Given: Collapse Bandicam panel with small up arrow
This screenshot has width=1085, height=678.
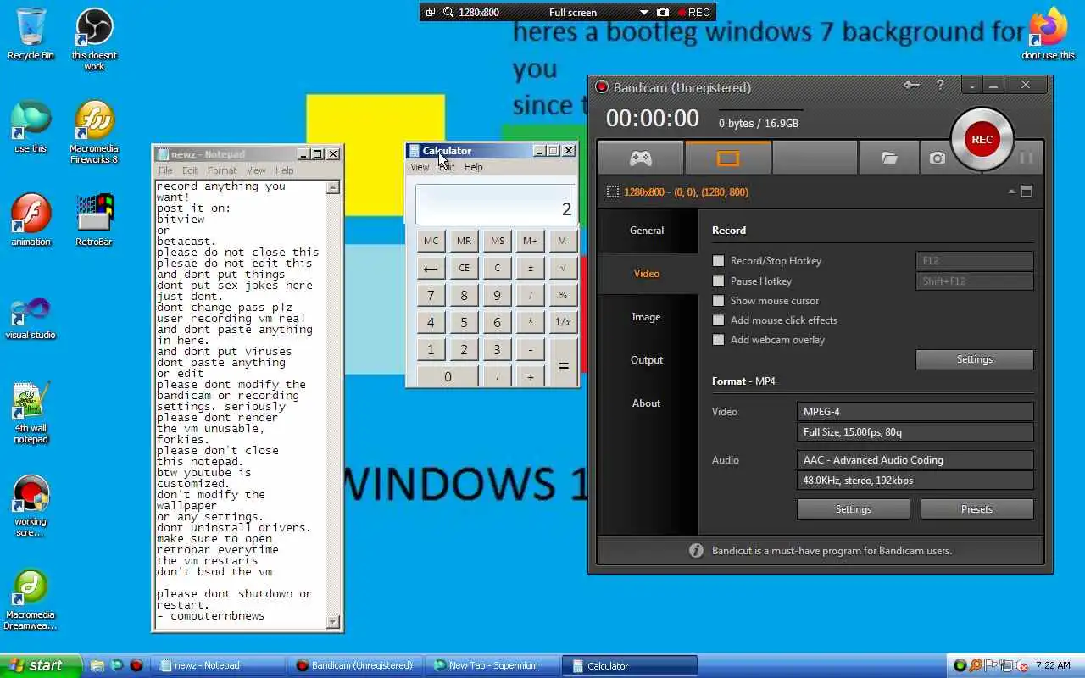Looking at the screenshot, I should pos(1011,192).
